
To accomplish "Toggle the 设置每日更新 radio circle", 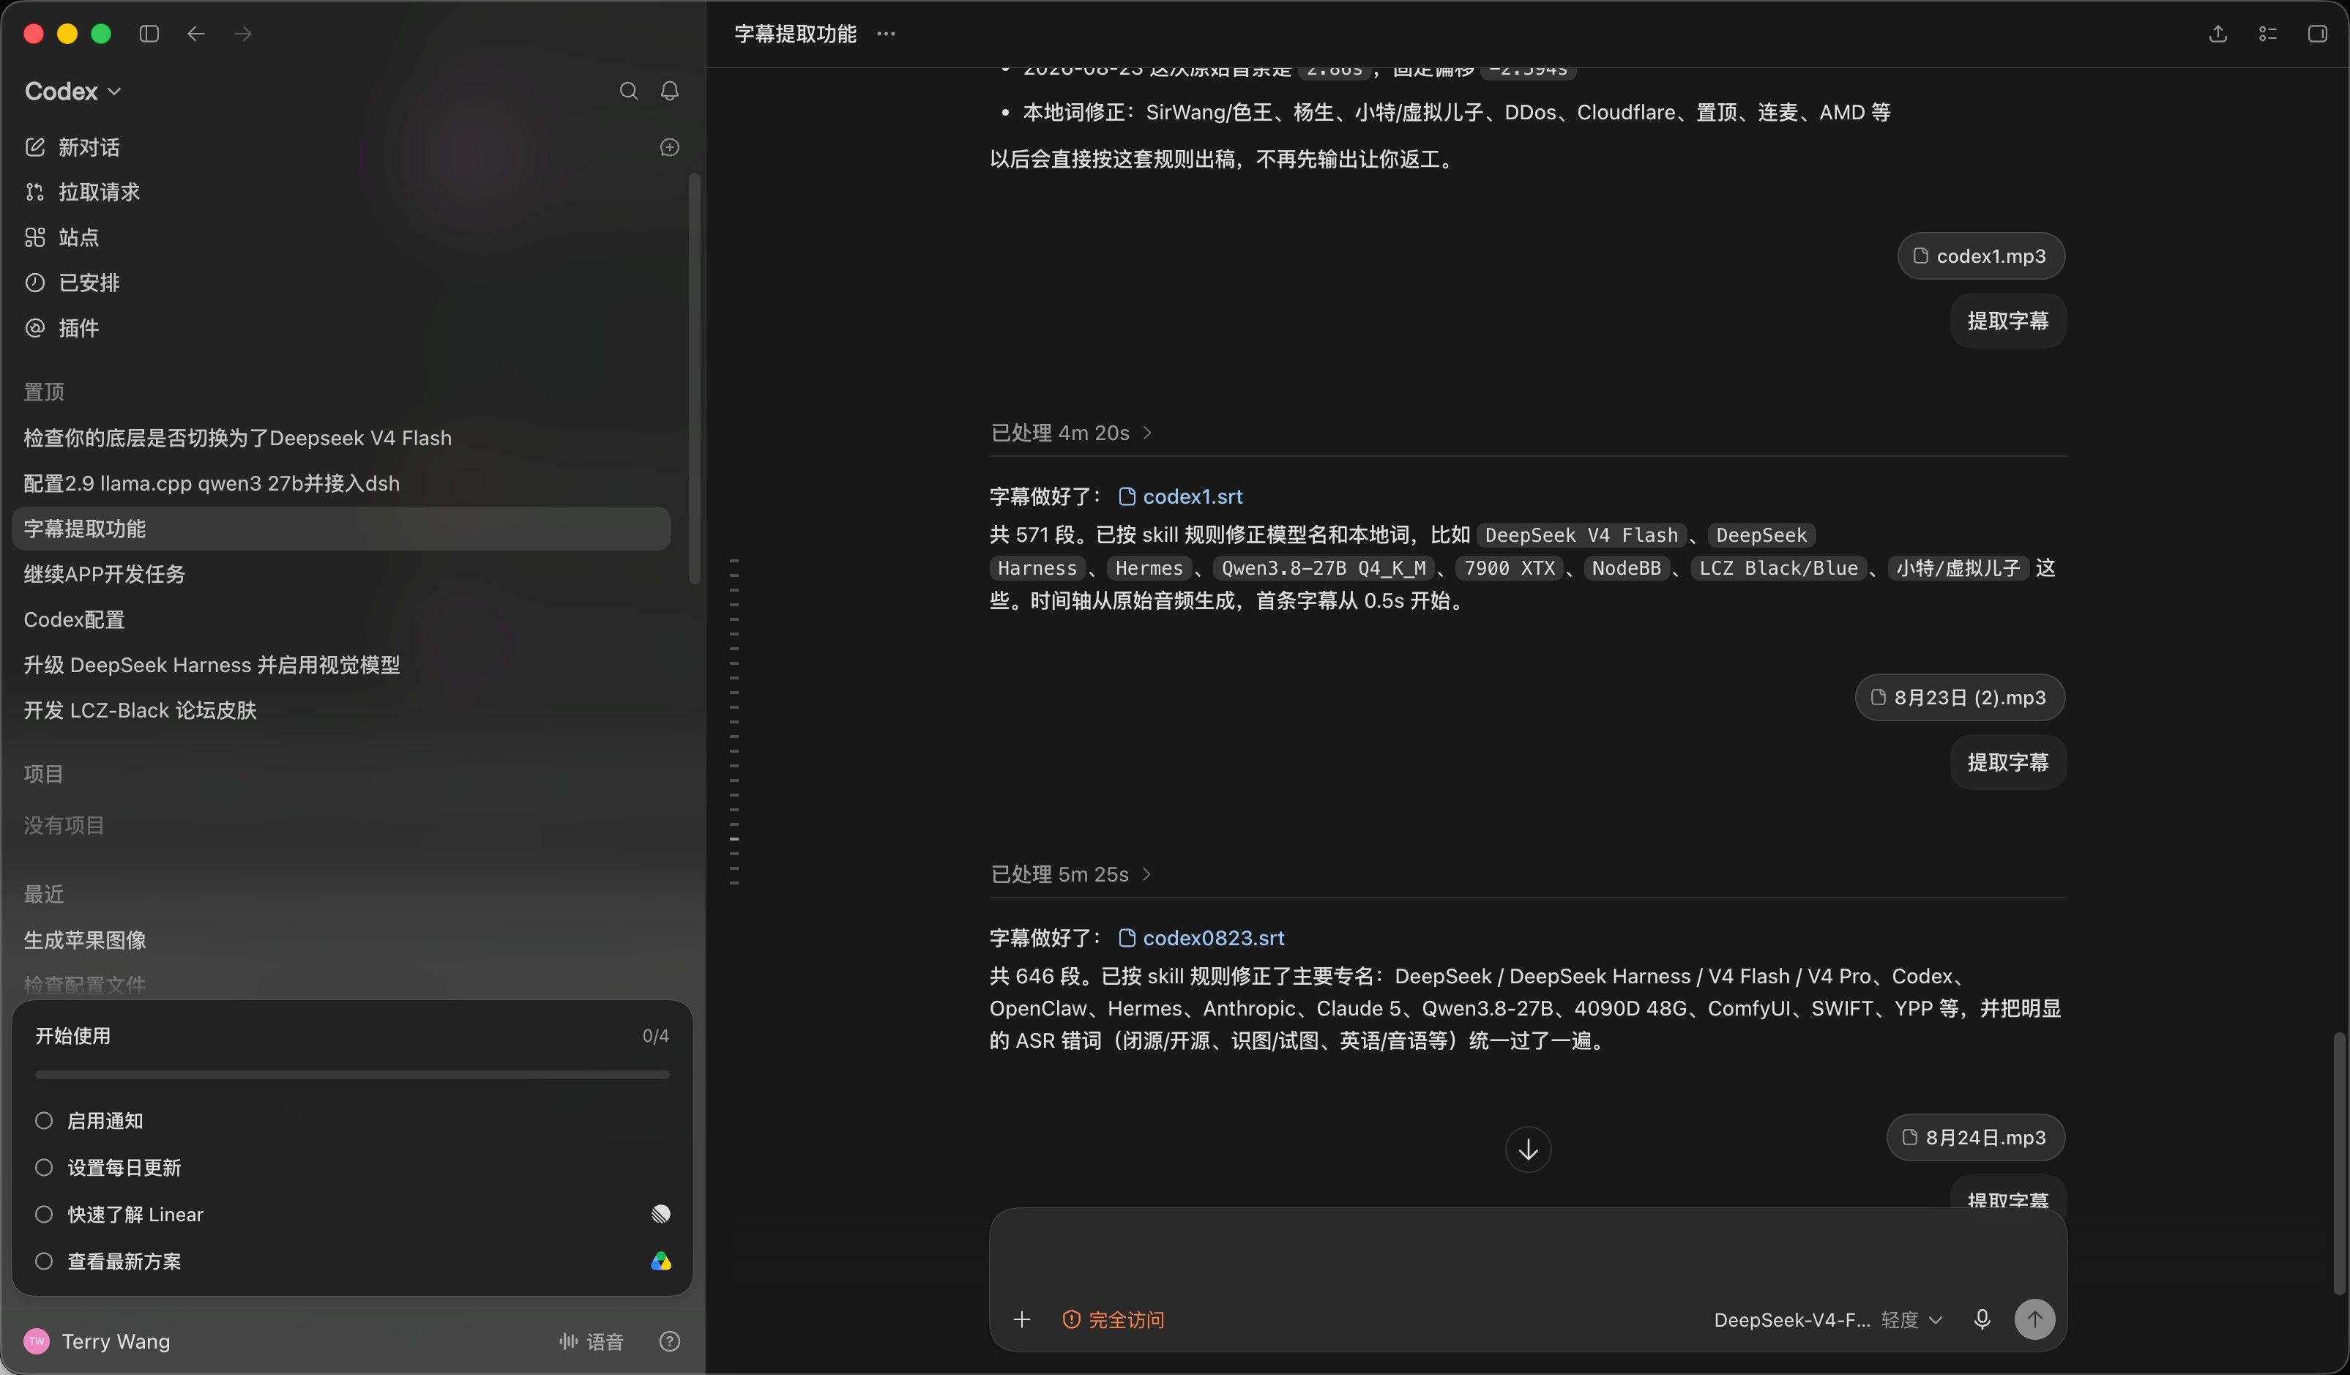I will coord(44,1167).
